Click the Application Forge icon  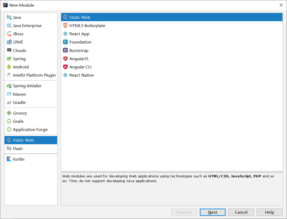[9, 129]
